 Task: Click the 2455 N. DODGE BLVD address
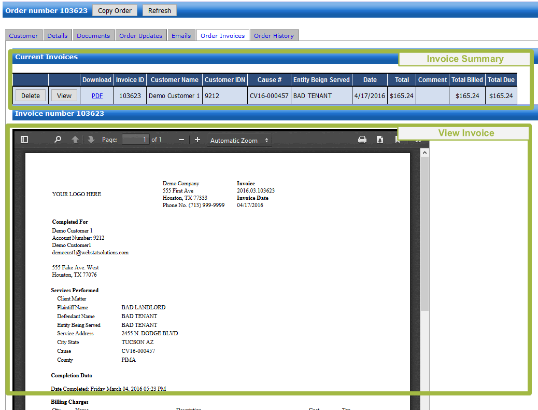click(150, 333)
